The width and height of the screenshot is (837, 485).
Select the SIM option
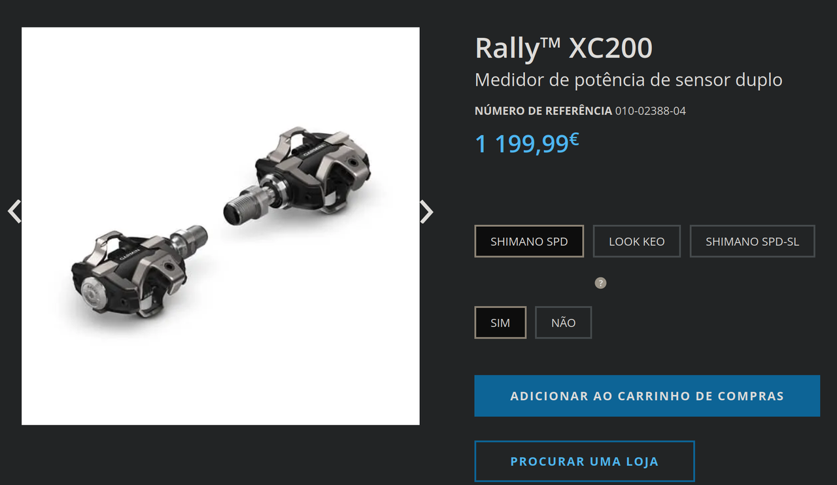[500, 323]
